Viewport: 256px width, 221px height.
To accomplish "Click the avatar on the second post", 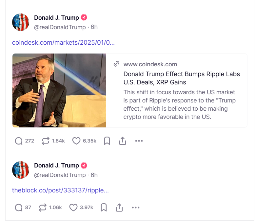I will [21, 170].
